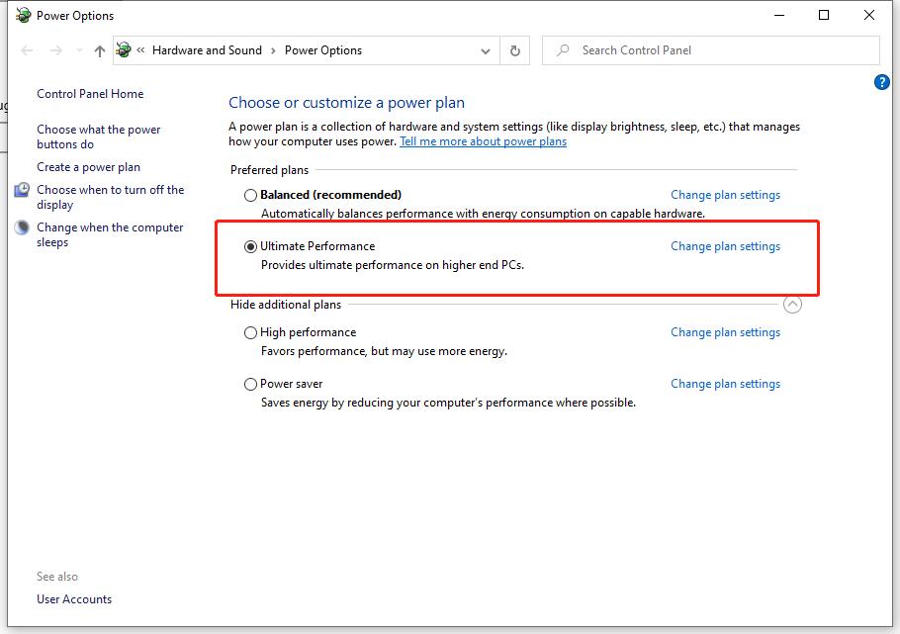
Task: Click the Hide additional plans label
Action: (286, 305)
